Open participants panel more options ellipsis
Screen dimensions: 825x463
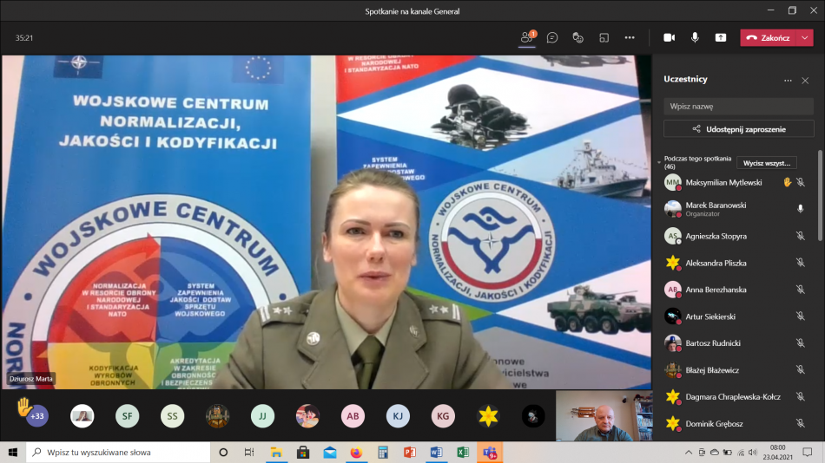(788, 81)
